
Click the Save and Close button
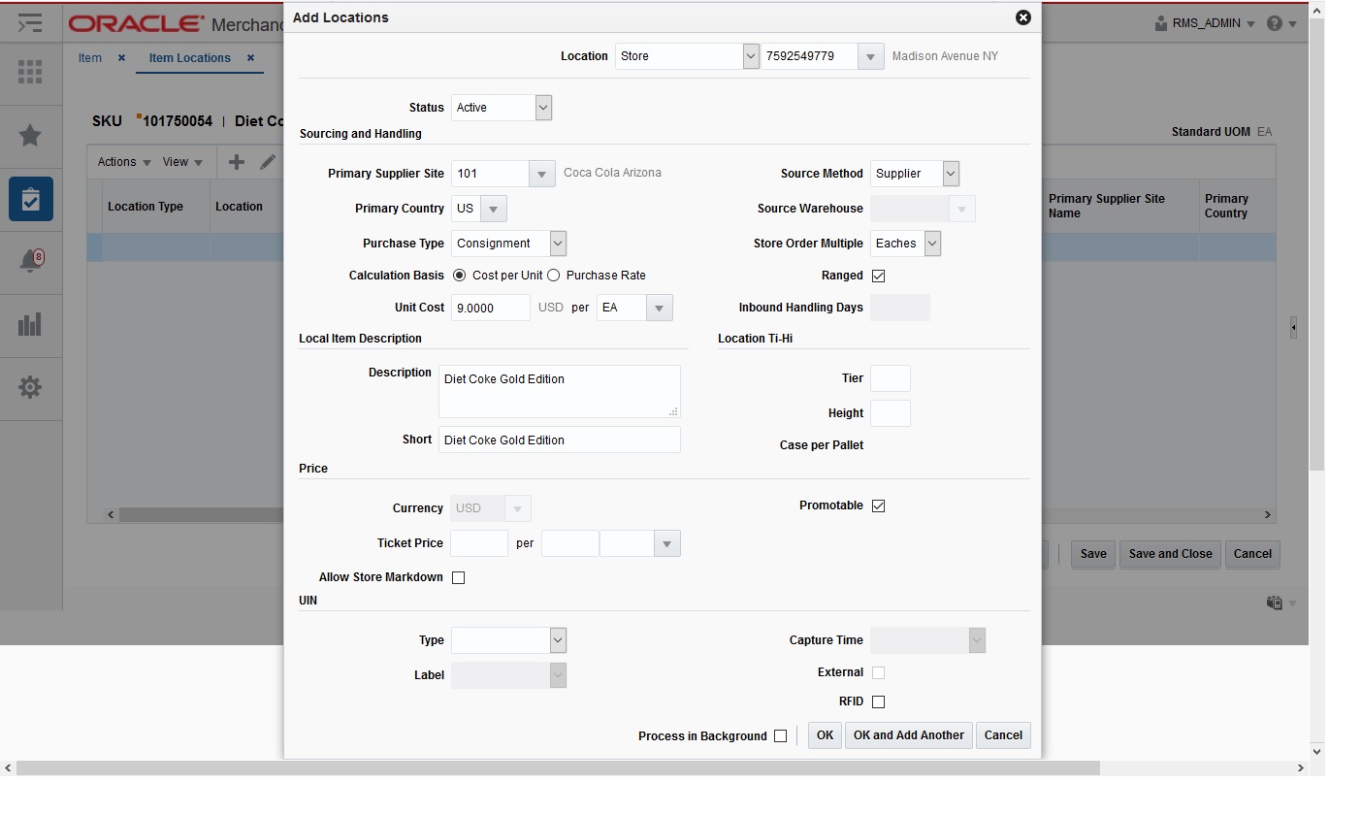click(1170, 554)
